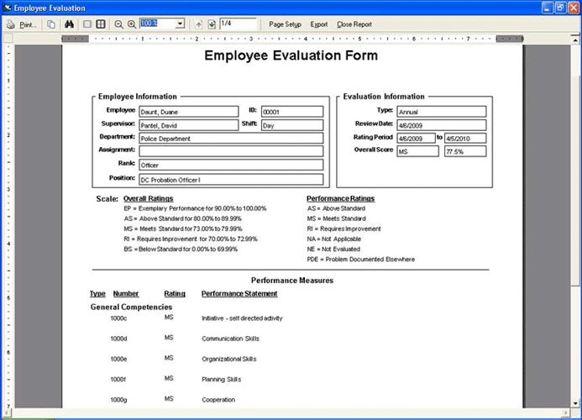Click the page number field showing 1/4

click(237, 24)
